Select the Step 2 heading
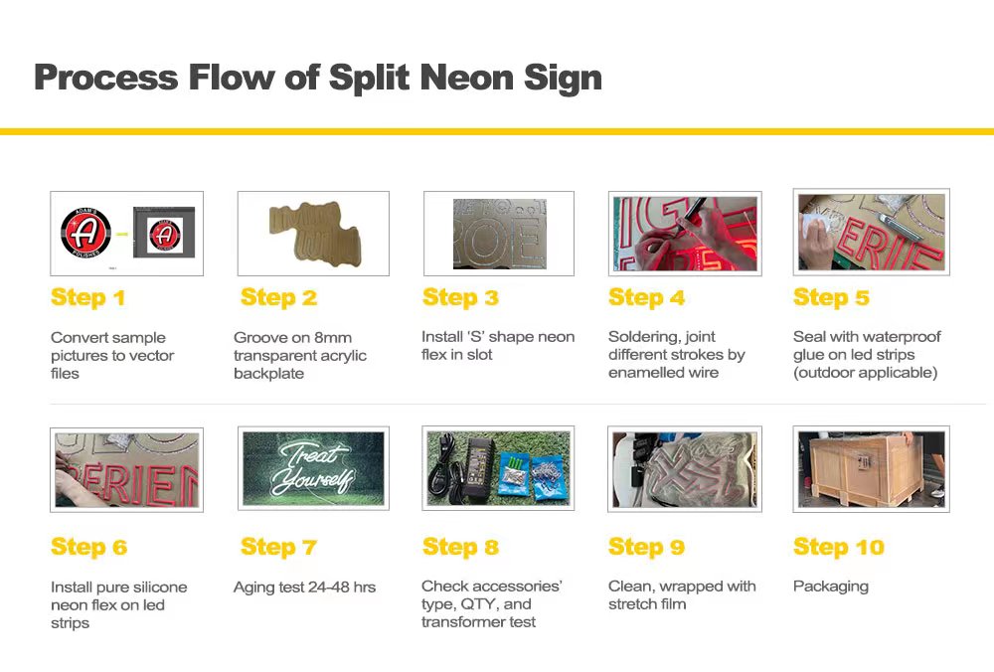Screen dimensions: 994x672 [278, 297]
